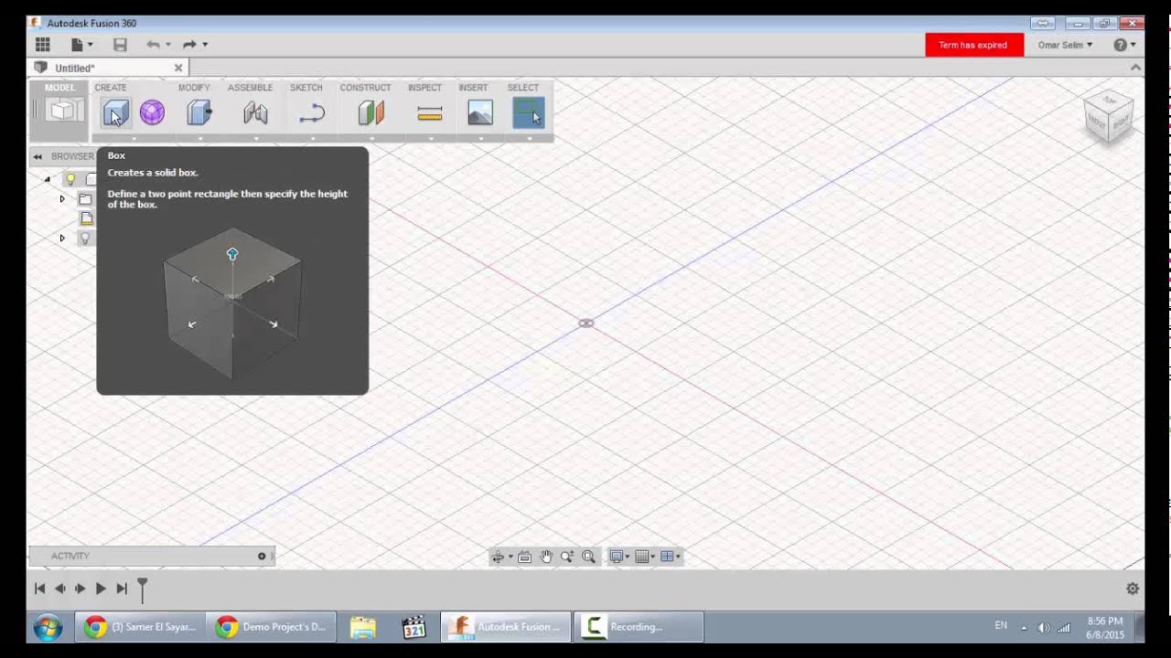Viewport: 1171px width, 658px height.
Task: Toggle the root component lightbulb visibility
Action: (70, 179)
